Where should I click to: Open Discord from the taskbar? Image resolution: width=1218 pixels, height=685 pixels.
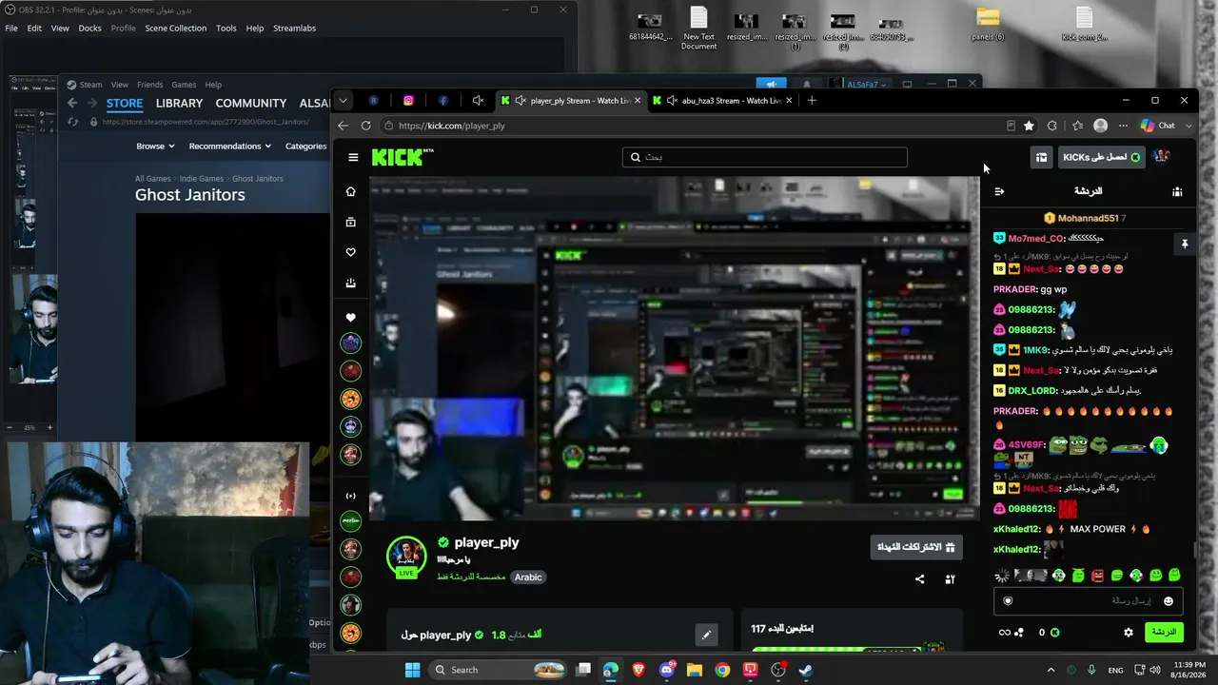[x=666, y=670]
